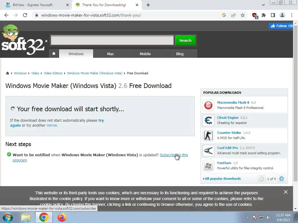Click the taskbar clock and date
The width and height of the screenshot is (298, 223).
(283, 217)
